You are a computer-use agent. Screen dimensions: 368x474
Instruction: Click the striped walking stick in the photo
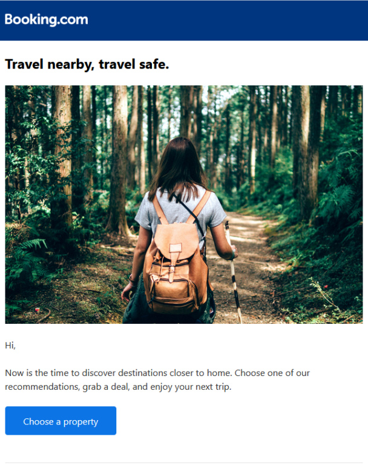(x=233, y=272)
